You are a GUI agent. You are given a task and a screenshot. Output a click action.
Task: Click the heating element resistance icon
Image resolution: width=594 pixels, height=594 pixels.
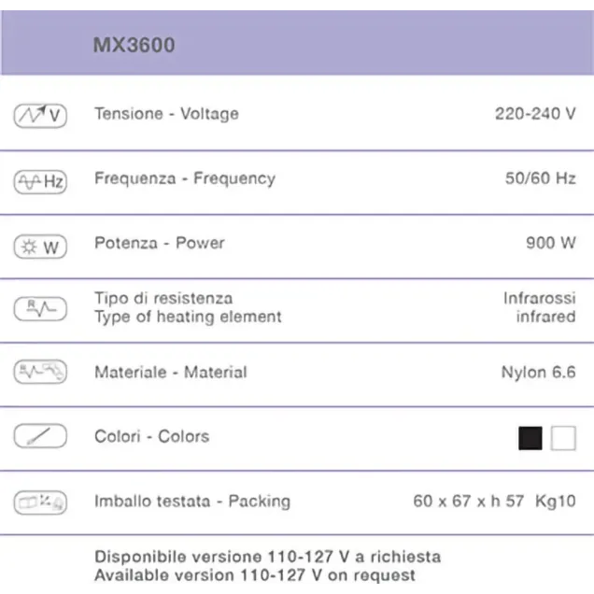point(40,308)
